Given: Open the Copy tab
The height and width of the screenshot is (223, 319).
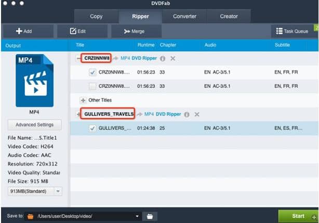Looking at the screenshot, I should [96, 16].
